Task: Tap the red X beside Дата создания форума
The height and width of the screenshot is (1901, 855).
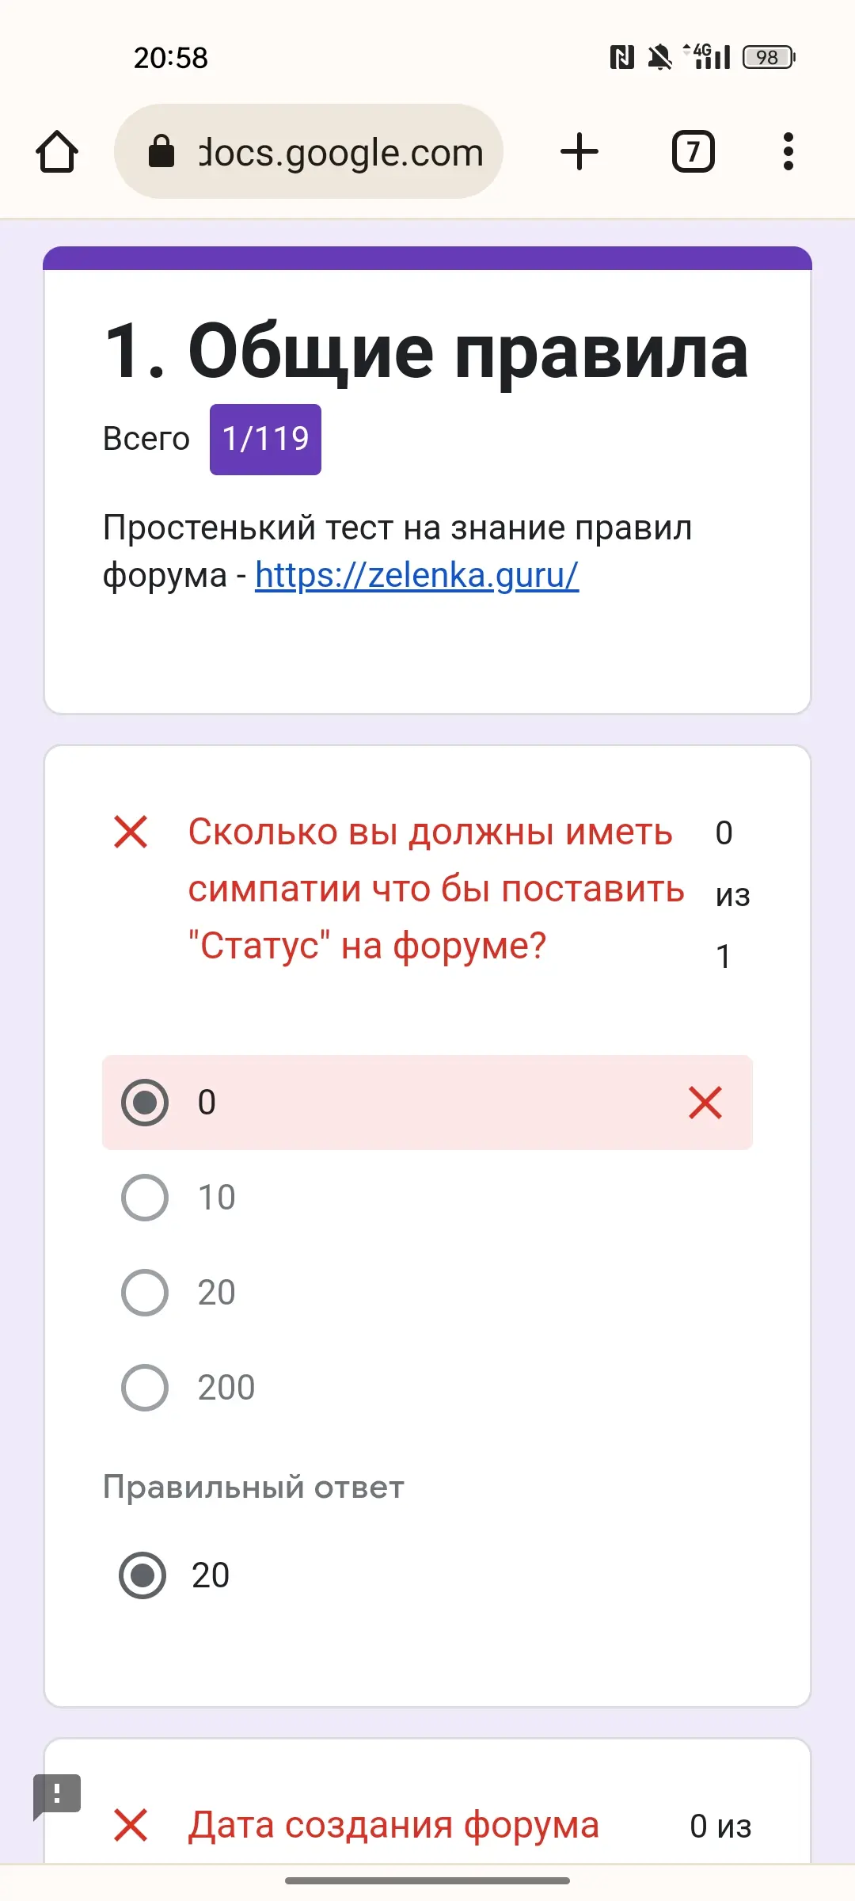Action: point(131,1825)
